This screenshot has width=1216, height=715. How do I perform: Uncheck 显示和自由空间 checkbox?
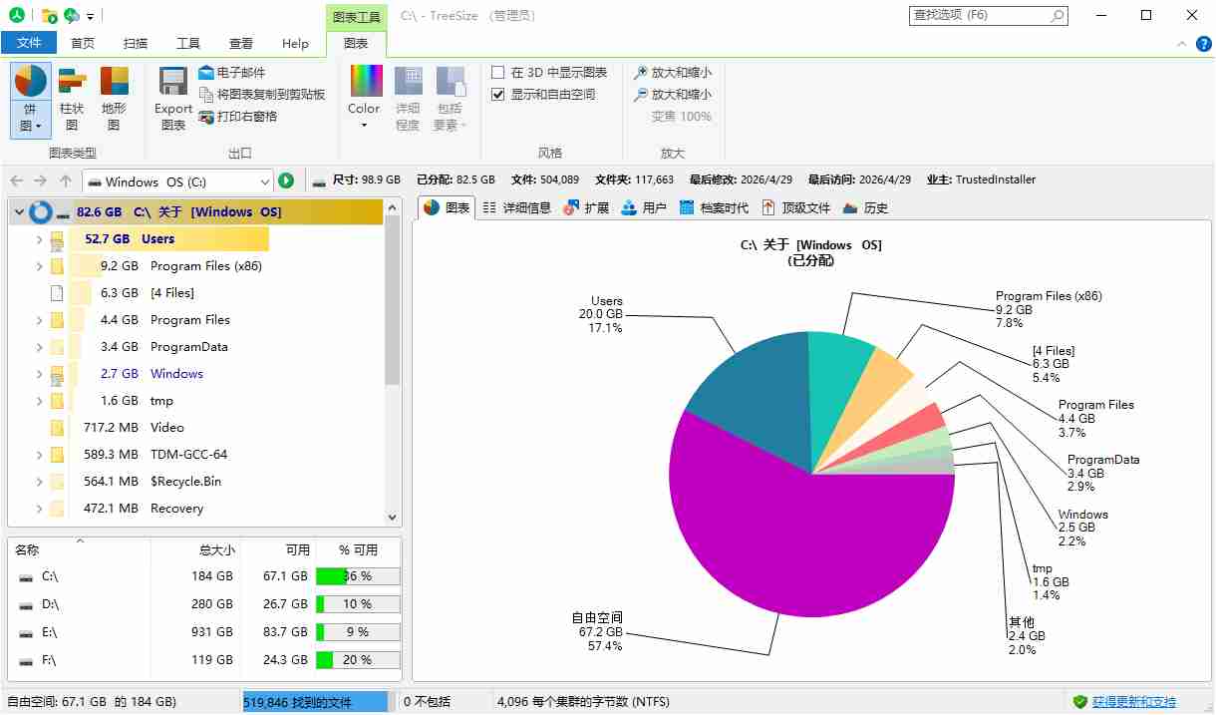[498, 95]
